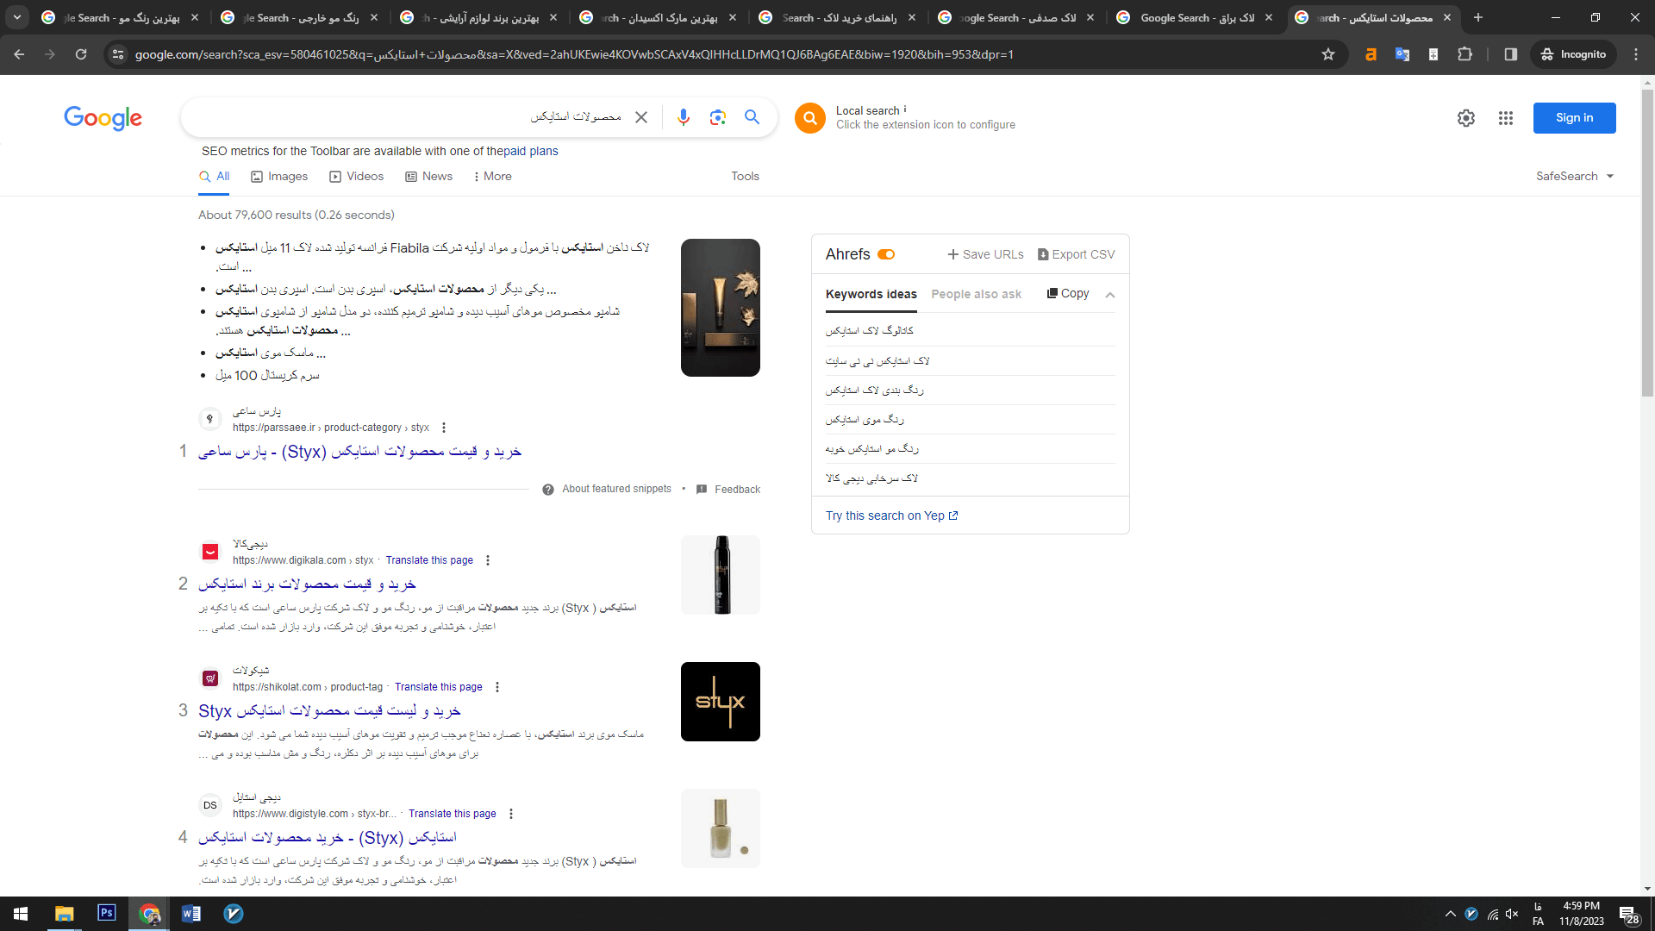Open Google quick settings gear icon
The width and height of the screenshot is (1655, 931).
pyautogui.click(x=1466, y=118)
